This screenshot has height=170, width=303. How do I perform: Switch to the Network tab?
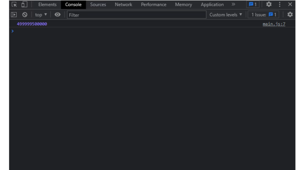coord(123,4)
